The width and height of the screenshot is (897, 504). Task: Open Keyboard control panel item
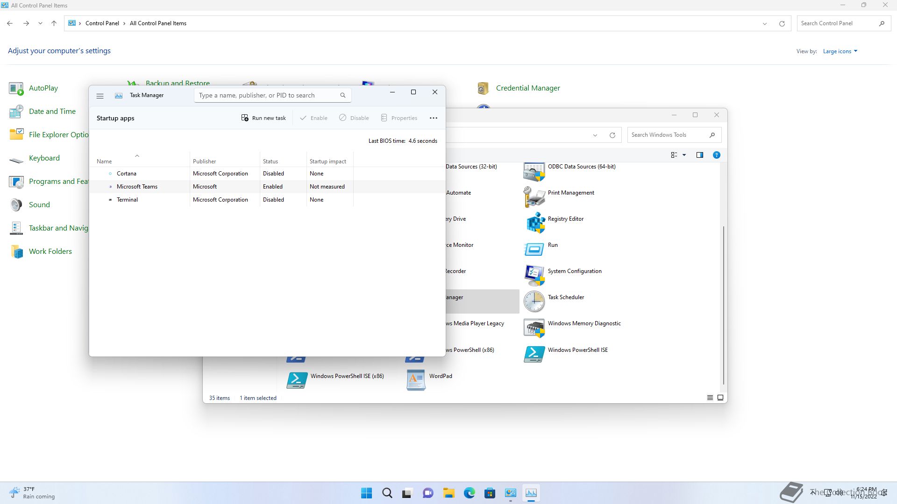(x=44, y=158)
